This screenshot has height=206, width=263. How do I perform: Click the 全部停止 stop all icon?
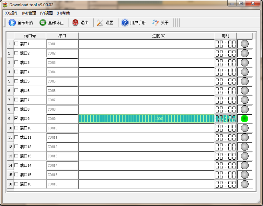[x=43, y=23]
